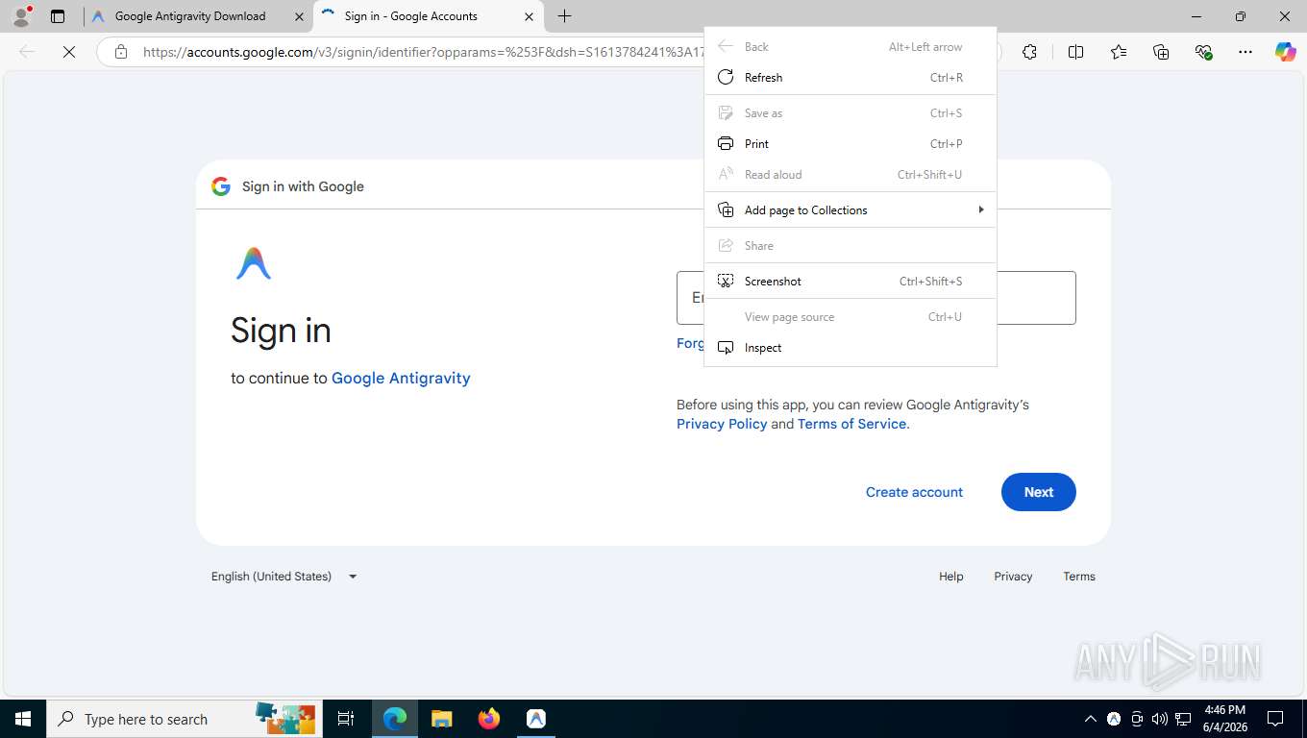Open the Favorites star icon
1307x738 pixels.
coord(1119,52)
